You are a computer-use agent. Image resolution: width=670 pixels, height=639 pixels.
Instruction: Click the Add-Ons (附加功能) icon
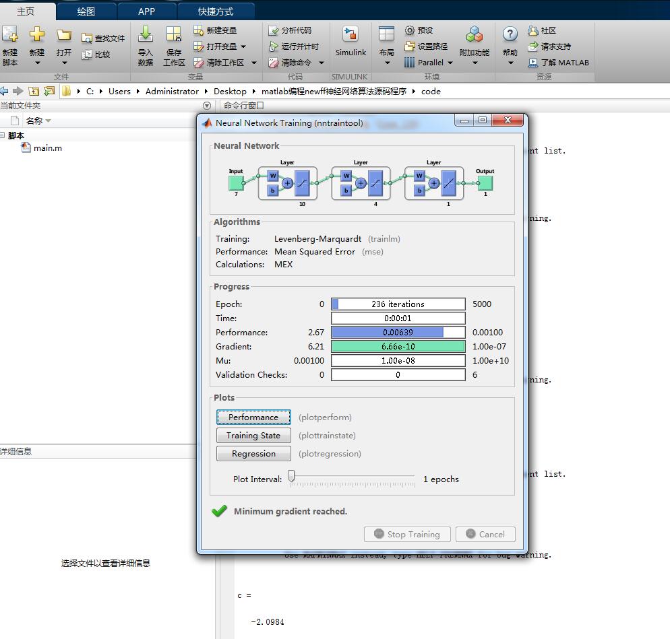tap(475, 34)
